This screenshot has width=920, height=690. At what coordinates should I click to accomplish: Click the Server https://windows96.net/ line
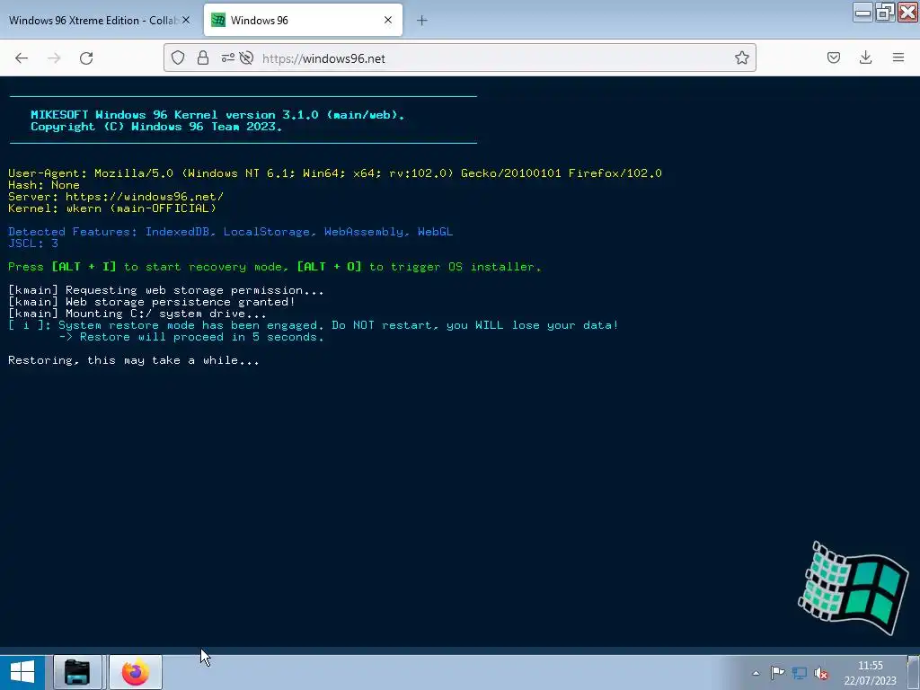pyautogui.click(x=116, y=197)
